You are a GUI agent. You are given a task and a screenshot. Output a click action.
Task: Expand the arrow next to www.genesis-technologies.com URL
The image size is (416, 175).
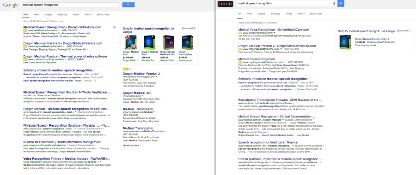157,76
